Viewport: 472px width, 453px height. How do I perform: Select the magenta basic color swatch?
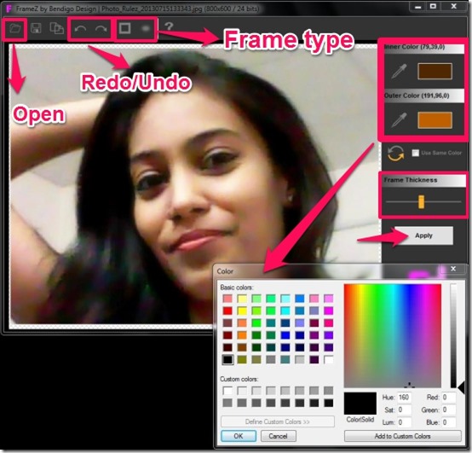328,311
